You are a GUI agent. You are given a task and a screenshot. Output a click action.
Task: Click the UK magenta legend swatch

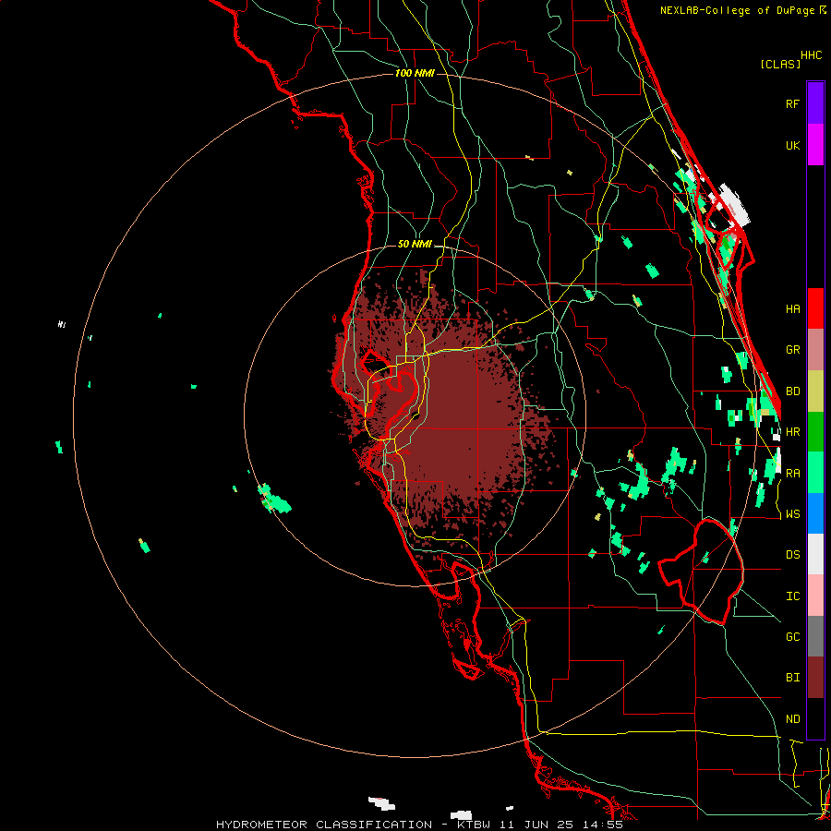pyautogui.click(x=815, y=145)
